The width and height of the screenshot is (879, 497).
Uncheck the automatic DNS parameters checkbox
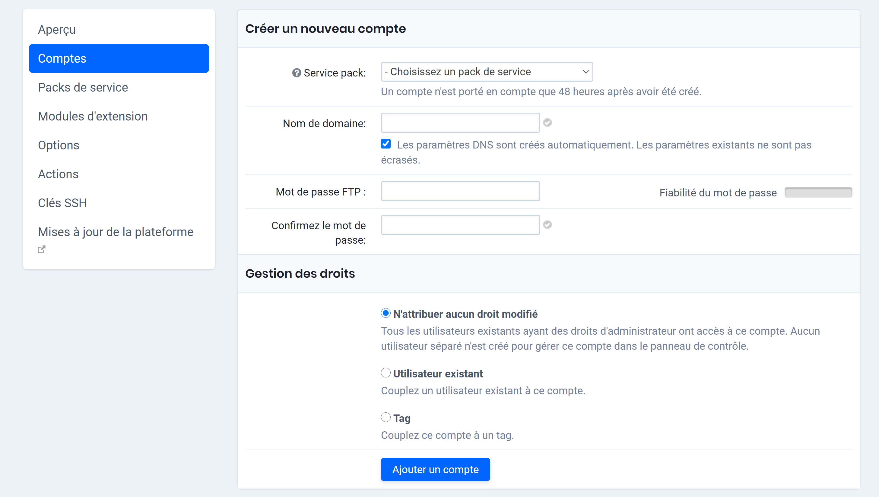tap(386, 144)
